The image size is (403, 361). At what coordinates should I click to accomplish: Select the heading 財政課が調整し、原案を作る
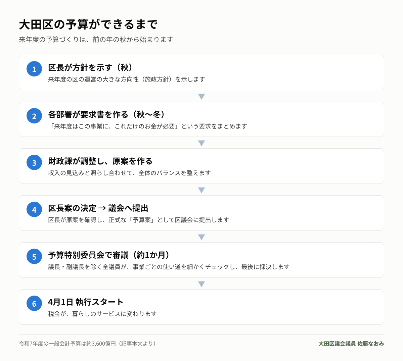click(x=100, y=161)
